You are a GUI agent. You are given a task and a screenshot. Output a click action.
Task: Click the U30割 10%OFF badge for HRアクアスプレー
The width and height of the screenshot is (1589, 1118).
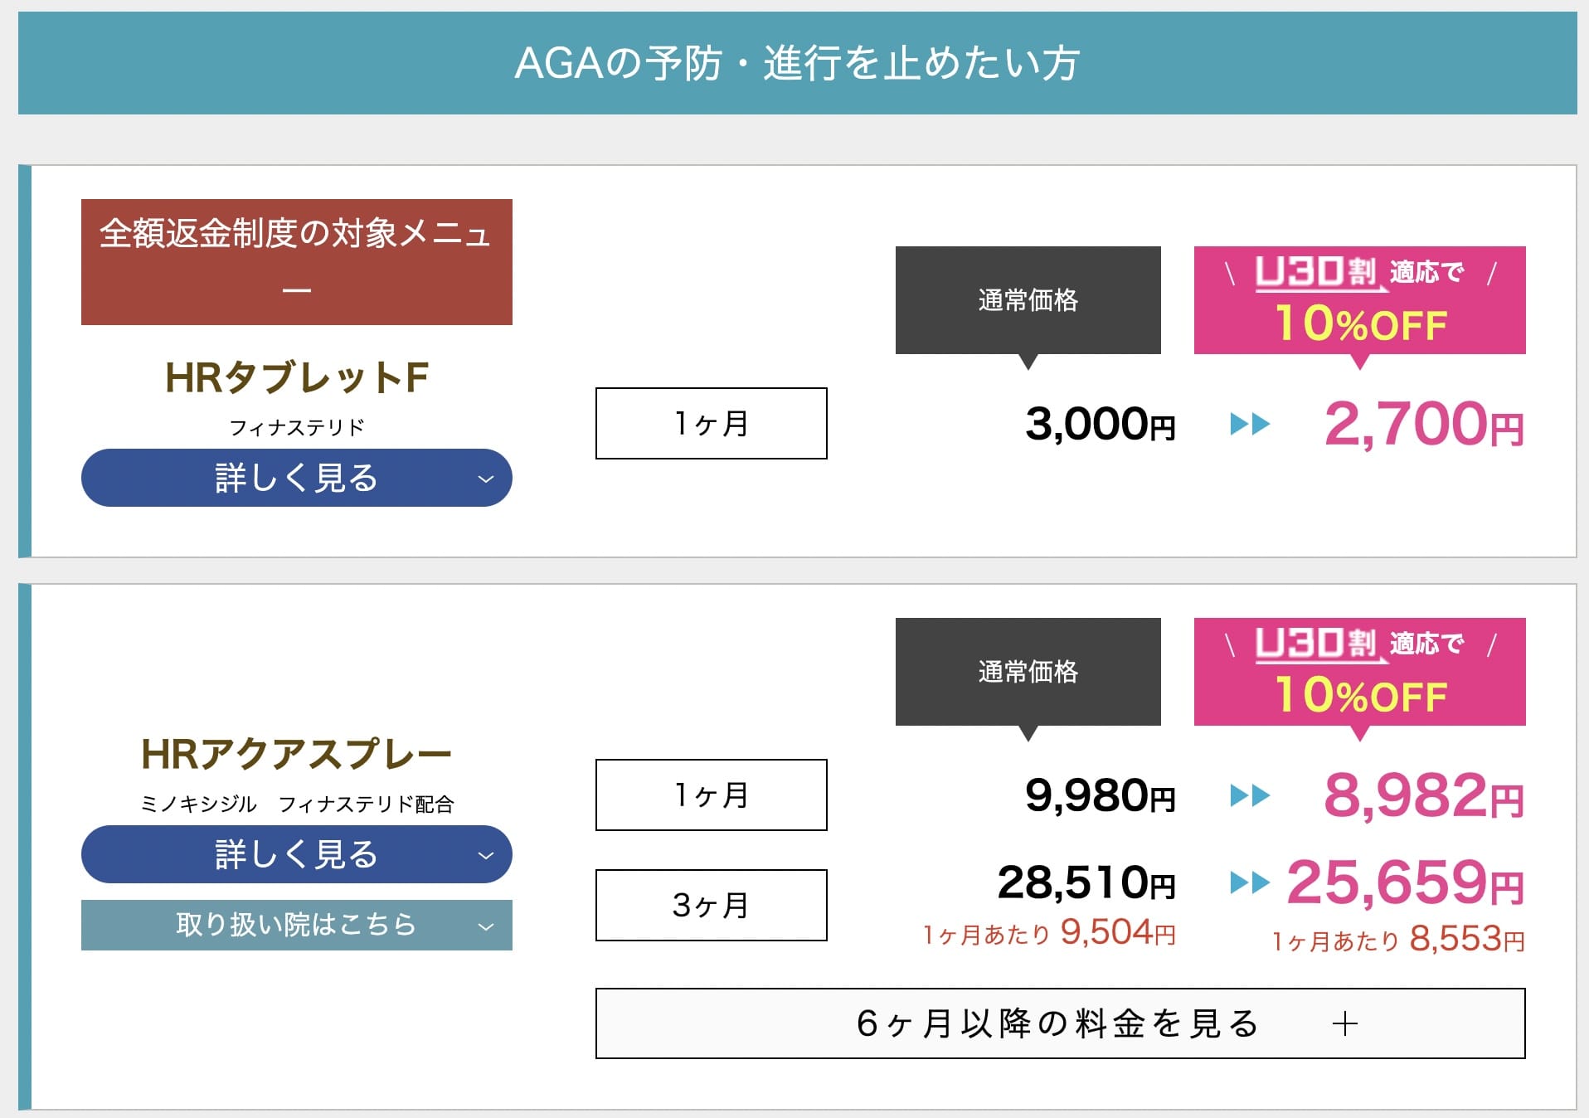[x=1359, y=672]
